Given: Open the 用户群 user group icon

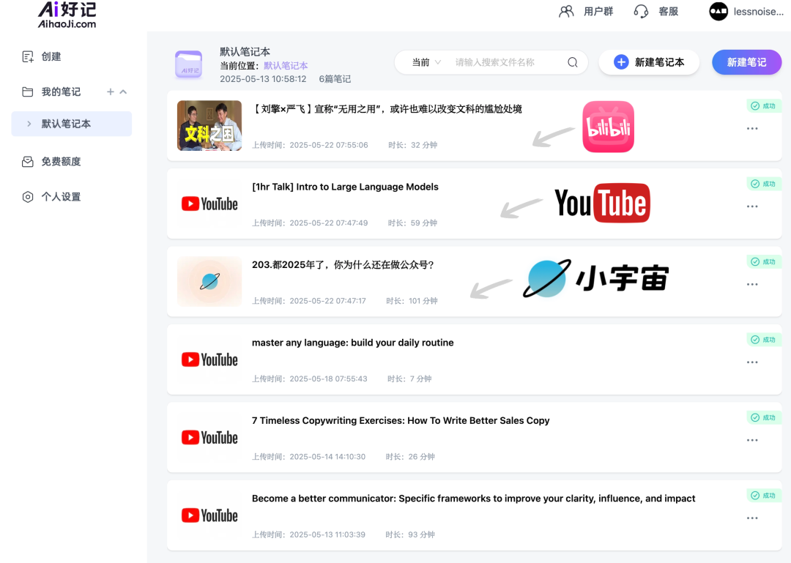Looking at the screenshot, I should click(x=566, y=12).
